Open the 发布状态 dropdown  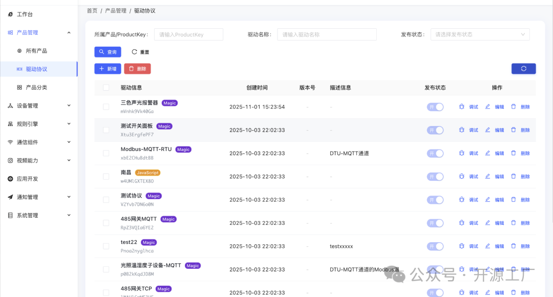(479, 34)
